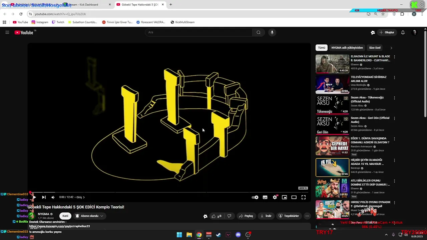The image size is (427, 240).
Task: Switch to miniplayer mode
Action: [284, 197]
